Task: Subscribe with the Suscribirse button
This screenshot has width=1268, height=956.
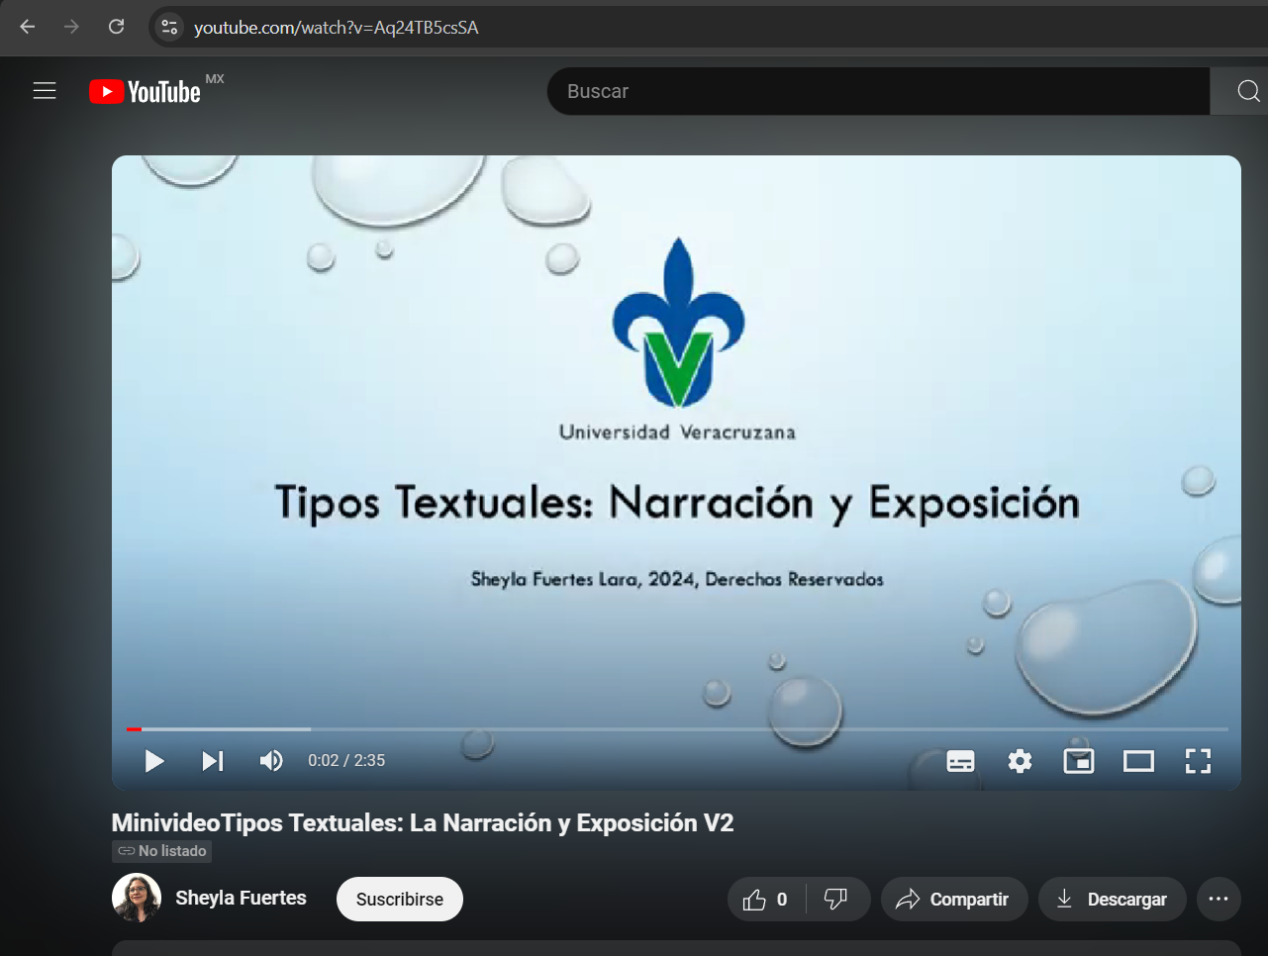Action: (x=400, y=900)
